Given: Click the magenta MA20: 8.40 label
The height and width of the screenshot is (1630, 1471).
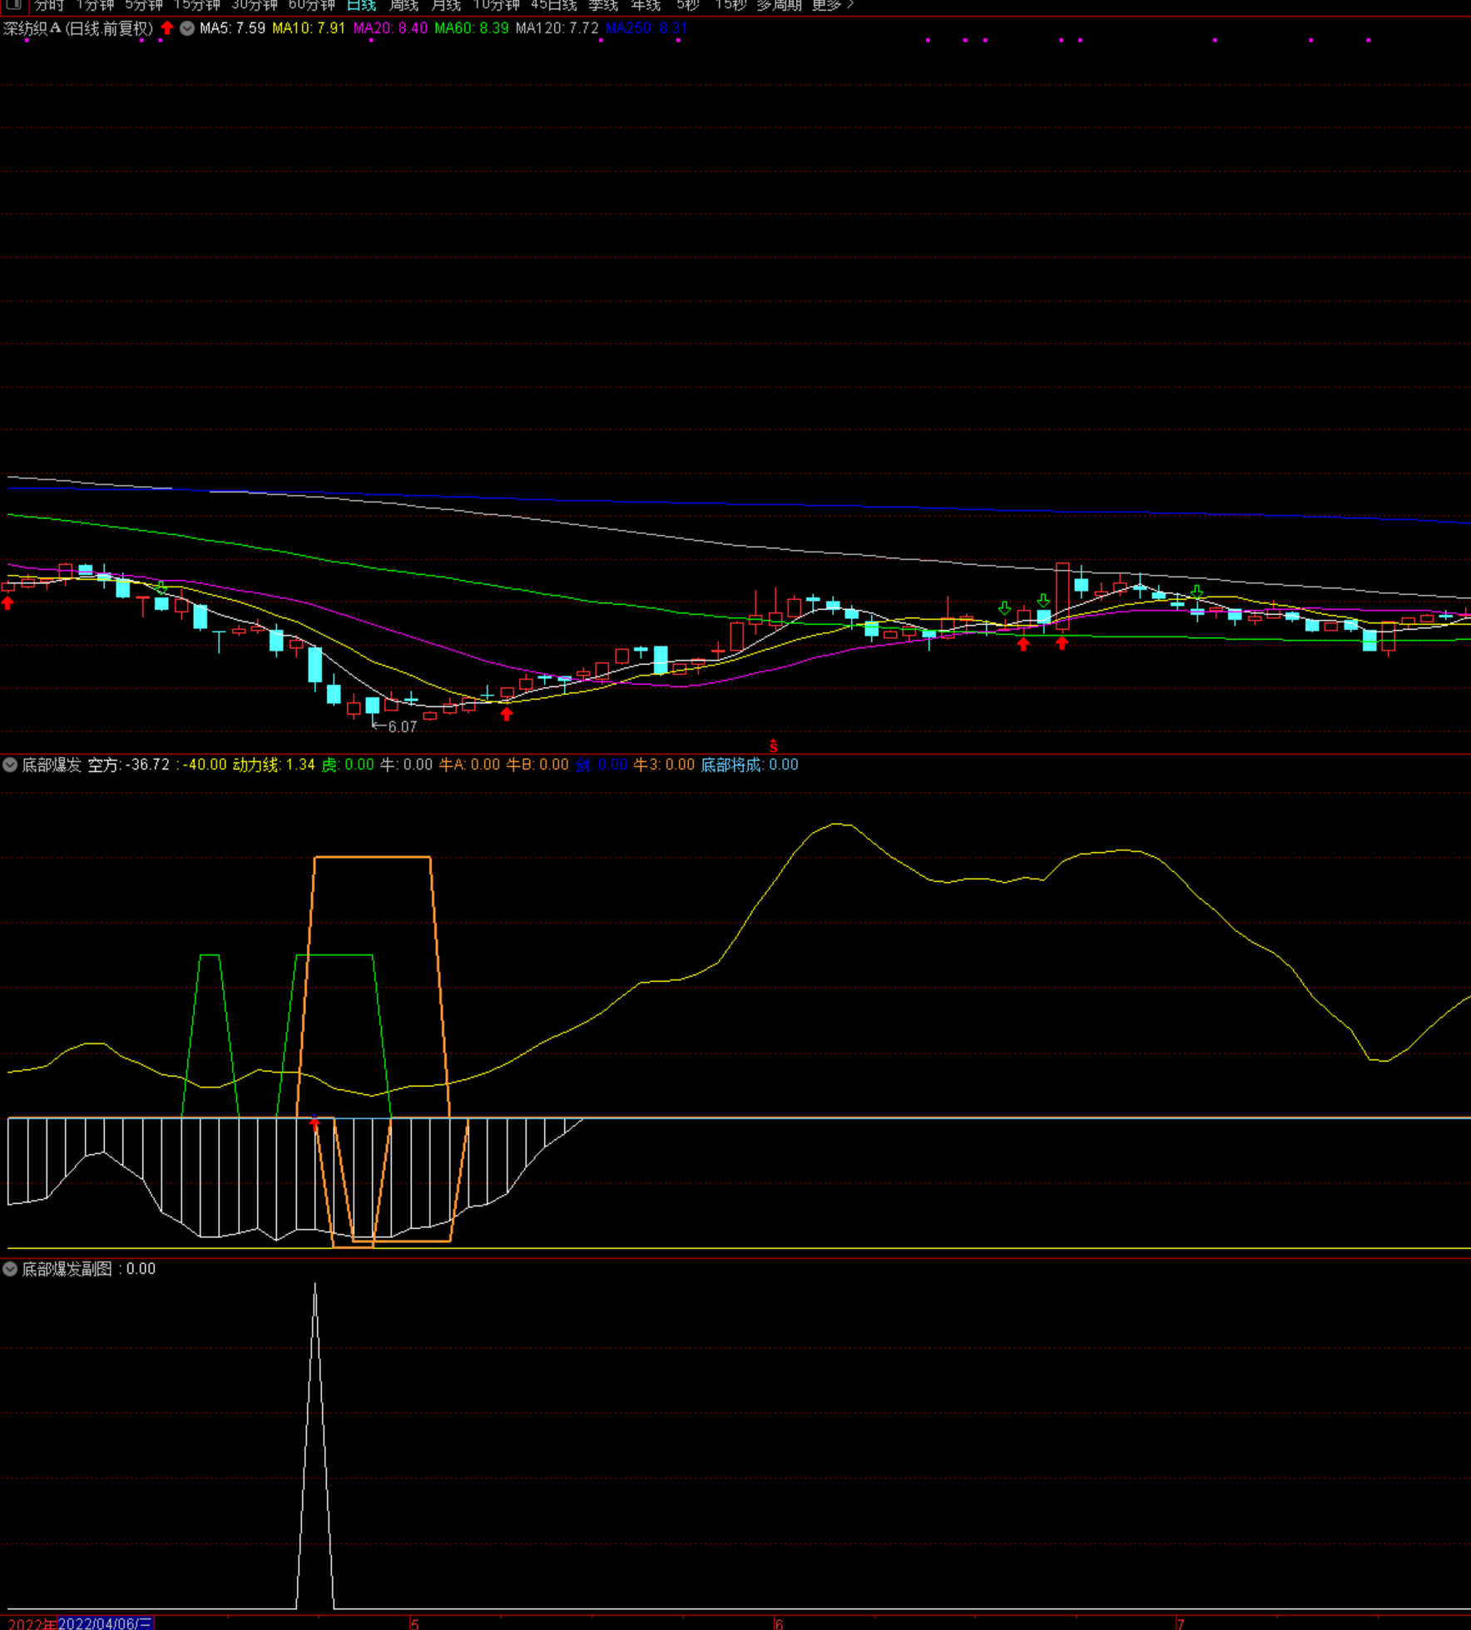Looking at the screenshot, I should pos(390,28).
